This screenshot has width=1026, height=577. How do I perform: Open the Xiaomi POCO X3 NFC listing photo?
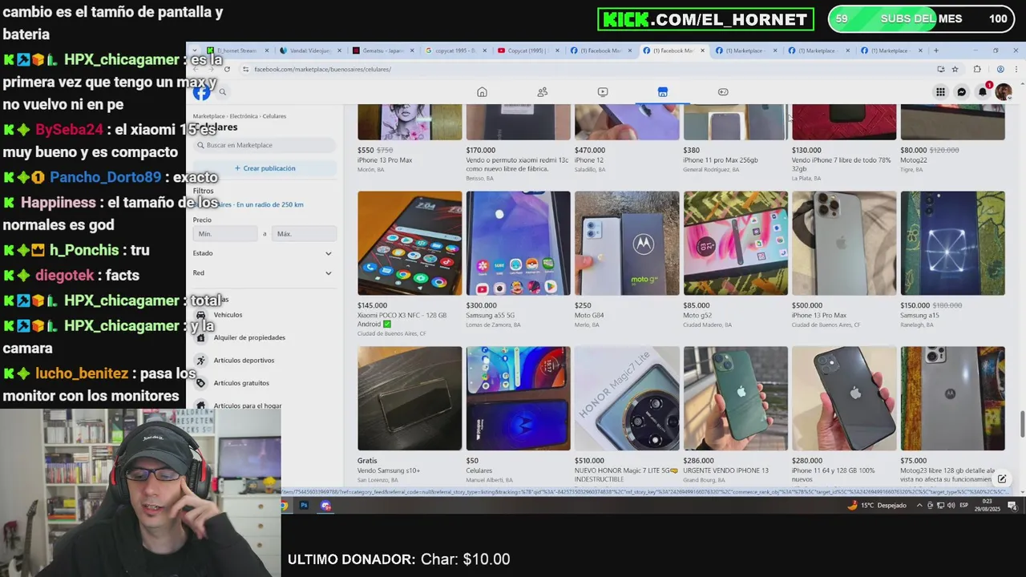[410, 243]
